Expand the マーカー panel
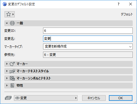 [x=7, y=64]
